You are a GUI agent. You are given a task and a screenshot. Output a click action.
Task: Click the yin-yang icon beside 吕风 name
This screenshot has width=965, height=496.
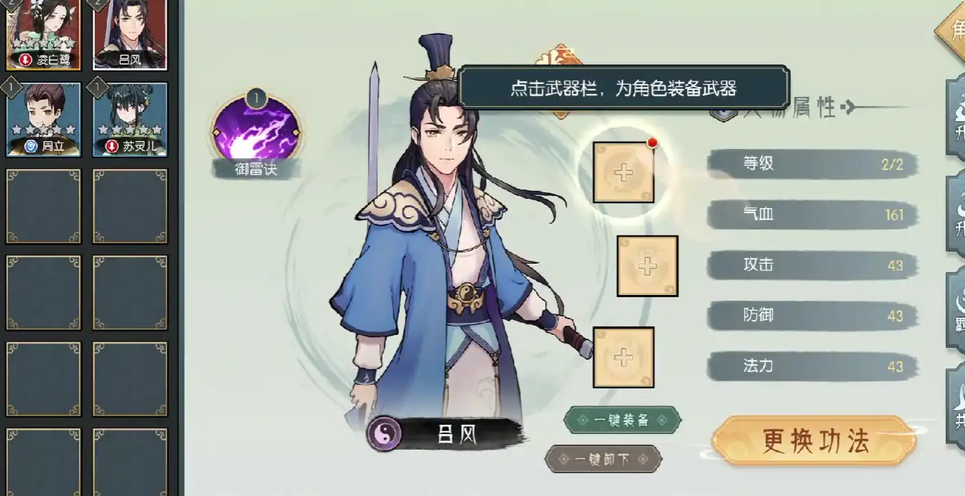384,433
